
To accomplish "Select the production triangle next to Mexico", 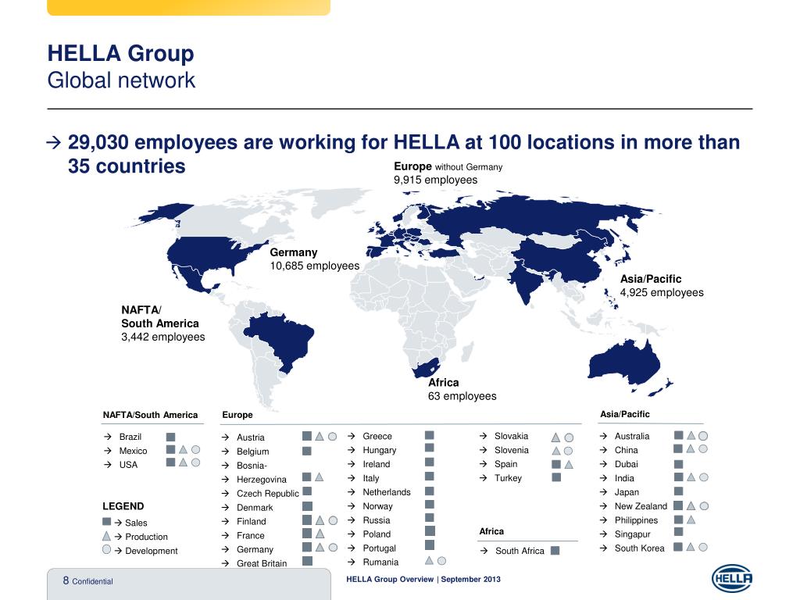I will [x=183, y=449].
